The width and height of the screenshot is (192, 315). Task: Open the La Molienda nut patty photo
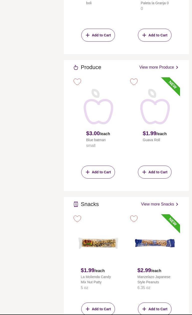click(98, 243)
